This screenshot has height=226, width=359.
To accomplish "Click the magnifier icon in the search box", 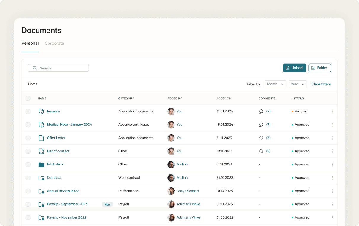I will click(x=35, y=68).
